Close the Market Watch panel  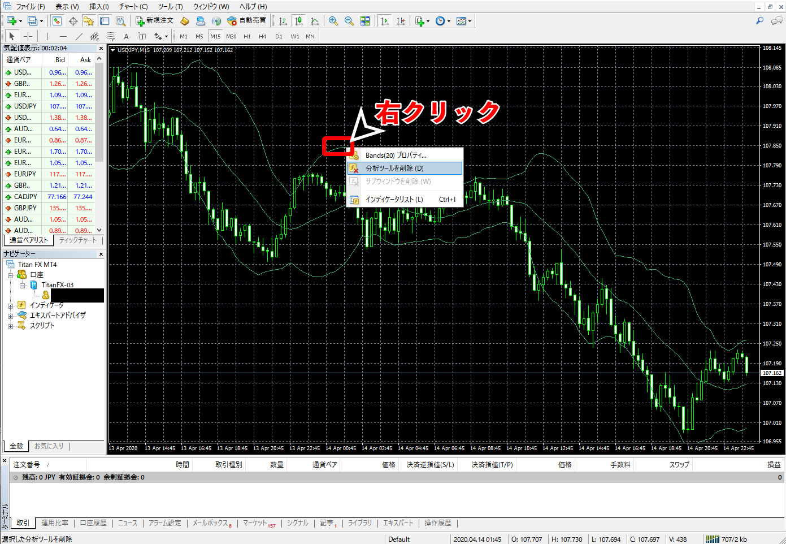pos(101,48)
